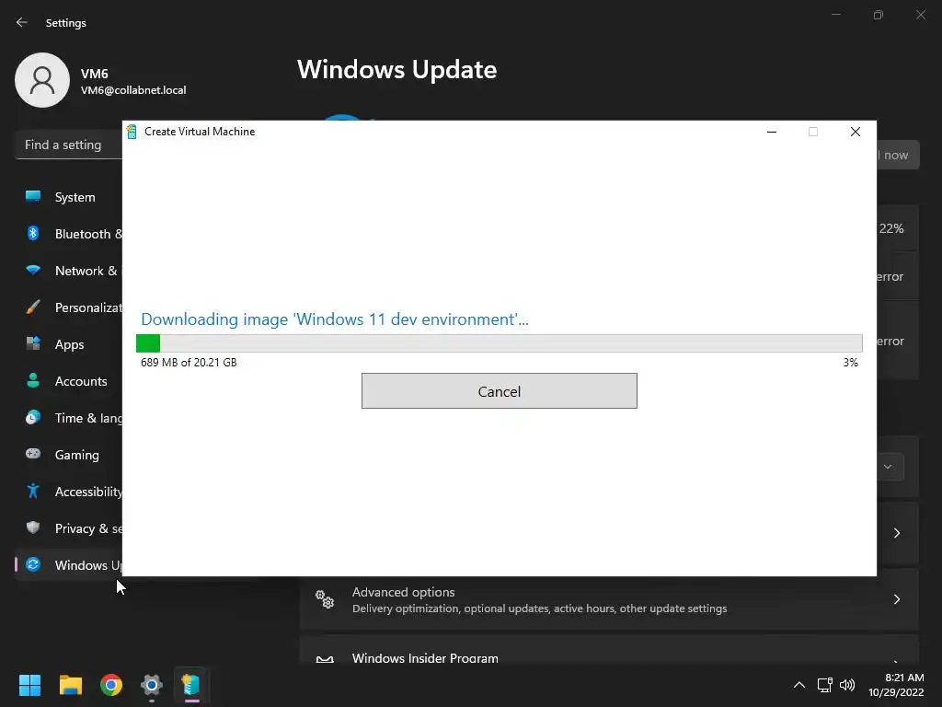Click the Advanced options gears icon
Screen dimensions: 942x707
tap(325, 598)
